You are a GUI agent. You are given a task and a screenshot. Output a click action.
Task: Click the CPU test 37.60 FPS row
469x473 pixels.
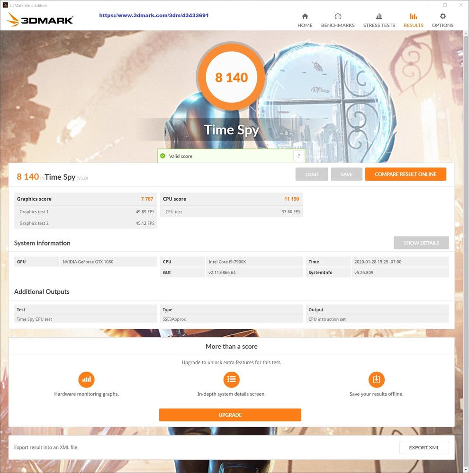pyautogui.click(x=232, y=212)
